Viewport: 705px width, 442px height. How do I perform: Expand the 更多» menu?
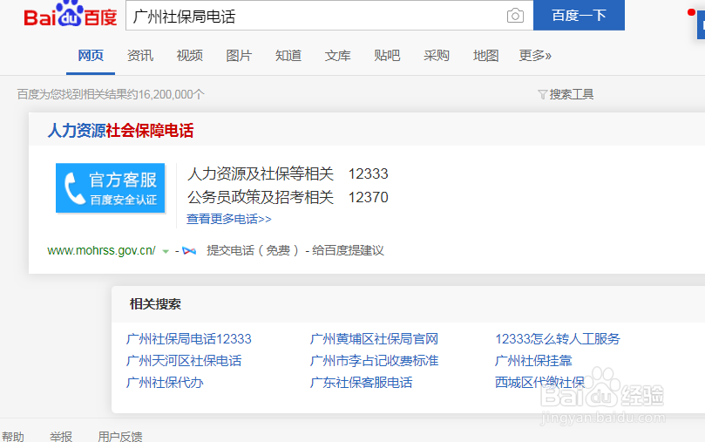pyautogui.click(x=535, y=55)
